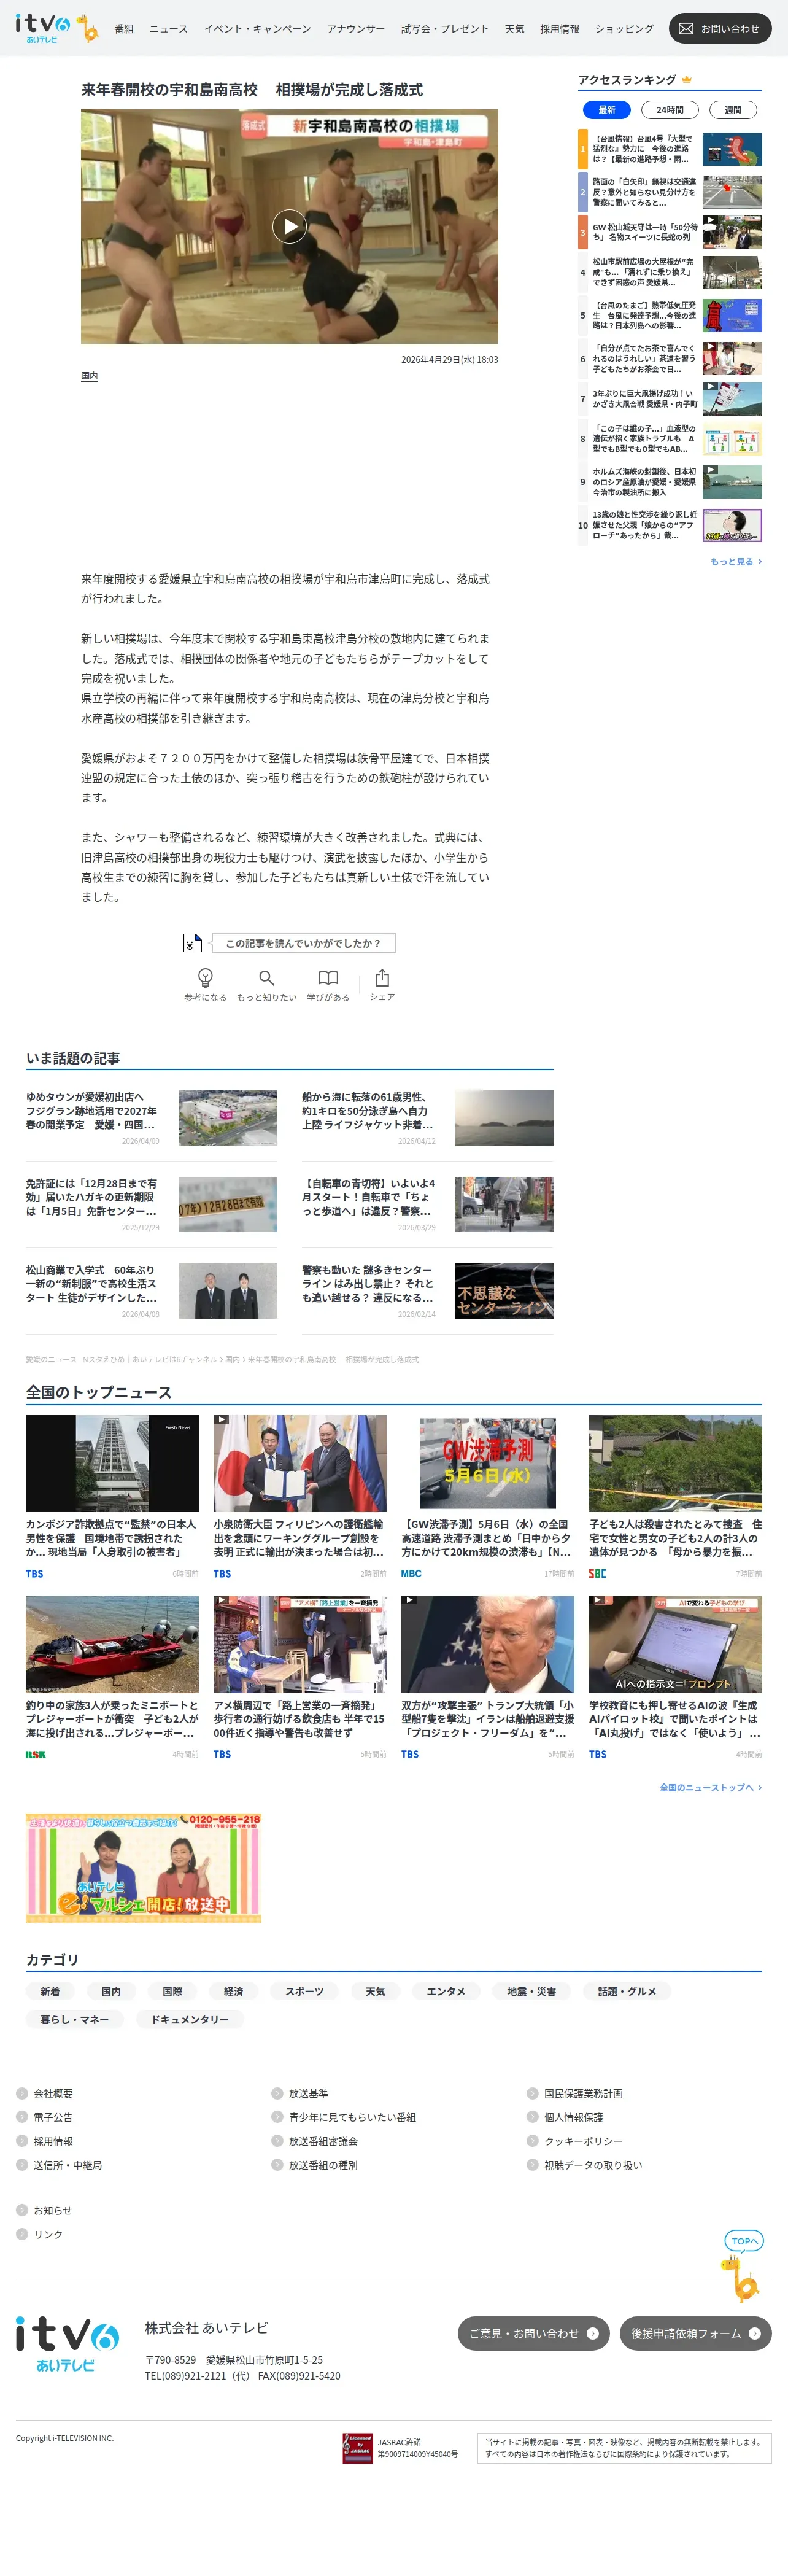Open クッキーポリシー footer link
The width and height of the screenshot is (788, 2576).
tap(583, 2141)
